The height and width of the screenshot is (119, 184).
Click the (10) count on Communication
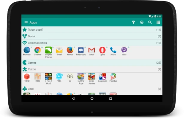coord(159,43)
